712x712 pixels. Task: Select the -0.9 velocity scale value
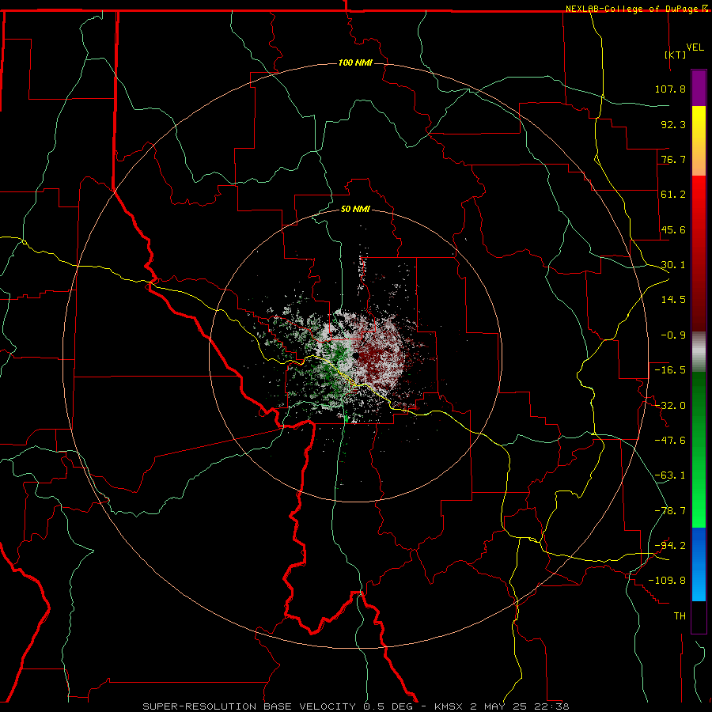[673, 335]
